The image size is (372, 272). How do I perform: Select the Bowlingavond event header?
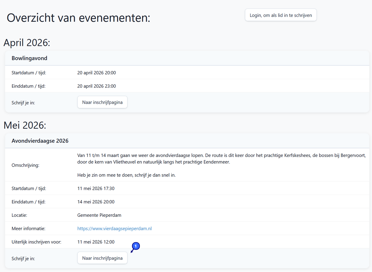click(29, 58)
